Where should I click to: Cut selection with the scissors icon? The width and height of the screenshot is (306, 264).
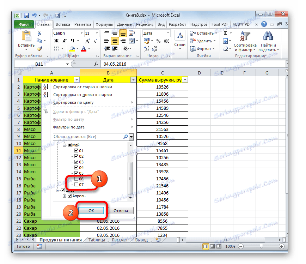[x=39, y=33]
